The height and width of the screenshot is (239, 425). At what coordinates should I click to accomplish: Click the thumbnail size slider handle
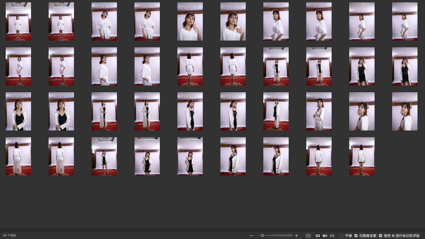pyautogui.click(x=262, y=236)
